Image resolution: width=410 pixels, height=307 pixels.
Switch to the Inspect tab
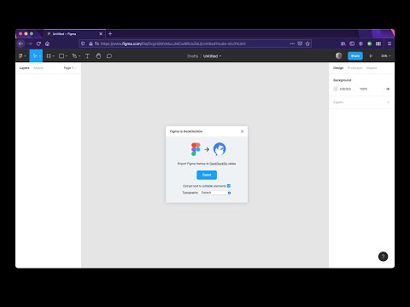tap(372, 68)
